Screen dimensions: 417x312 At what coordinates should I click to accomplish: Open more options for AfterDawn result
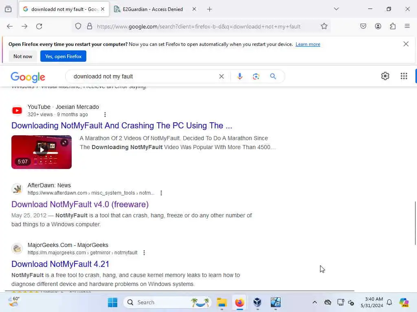(x=161, y=193)
